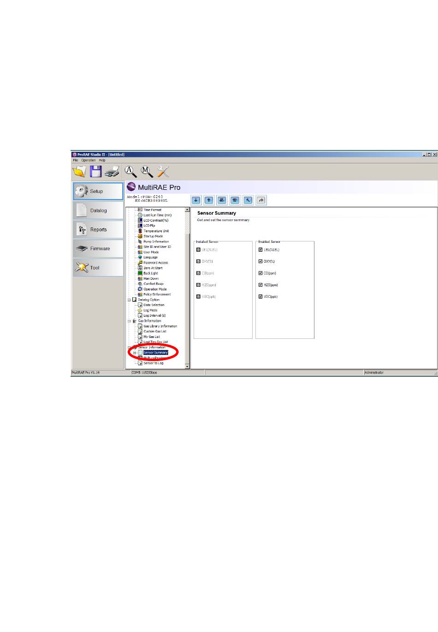Select Custom Gas List tree item
Image resolution: width=438 pixels, height=632 pixels.
click(x=155, y=331)
